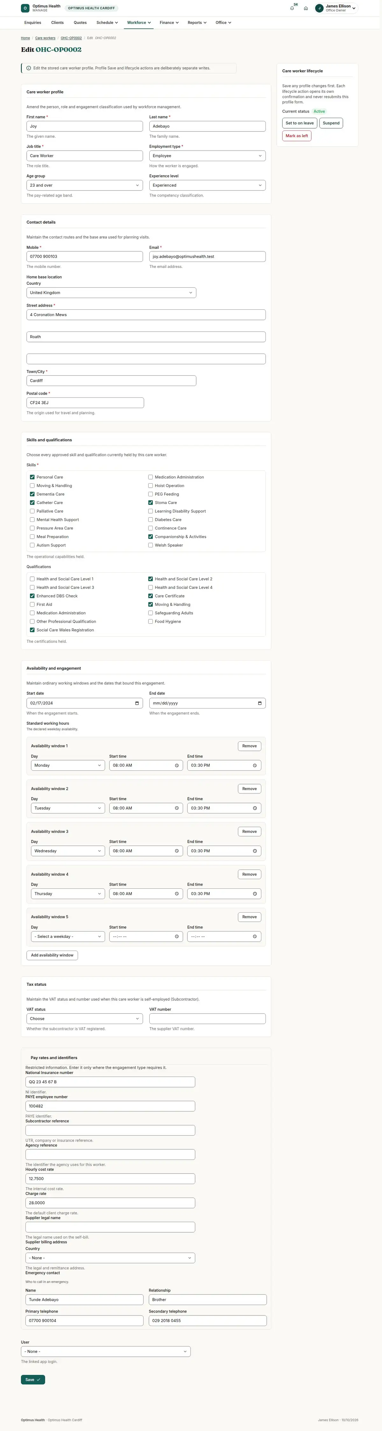
Task: Expand the User dropdown
Action: [x=106, y=1352]
